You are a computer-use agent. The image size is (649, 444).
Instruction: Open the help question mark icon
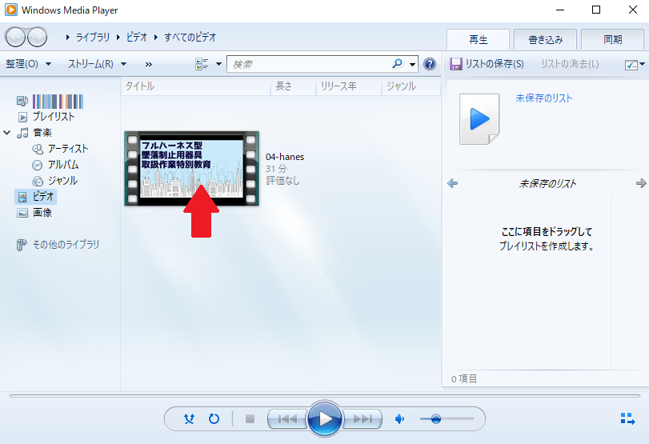[430, 64]
